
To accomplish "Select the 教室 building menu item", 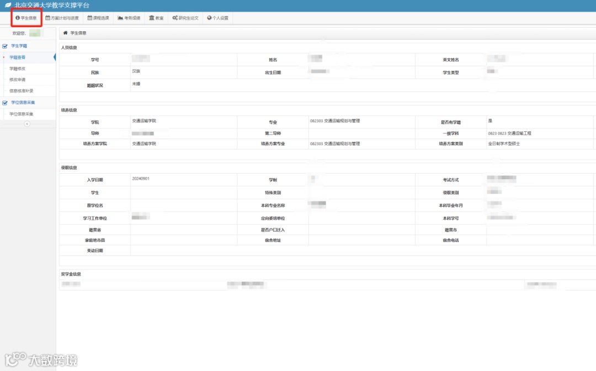I will click(x=156, y=18).
